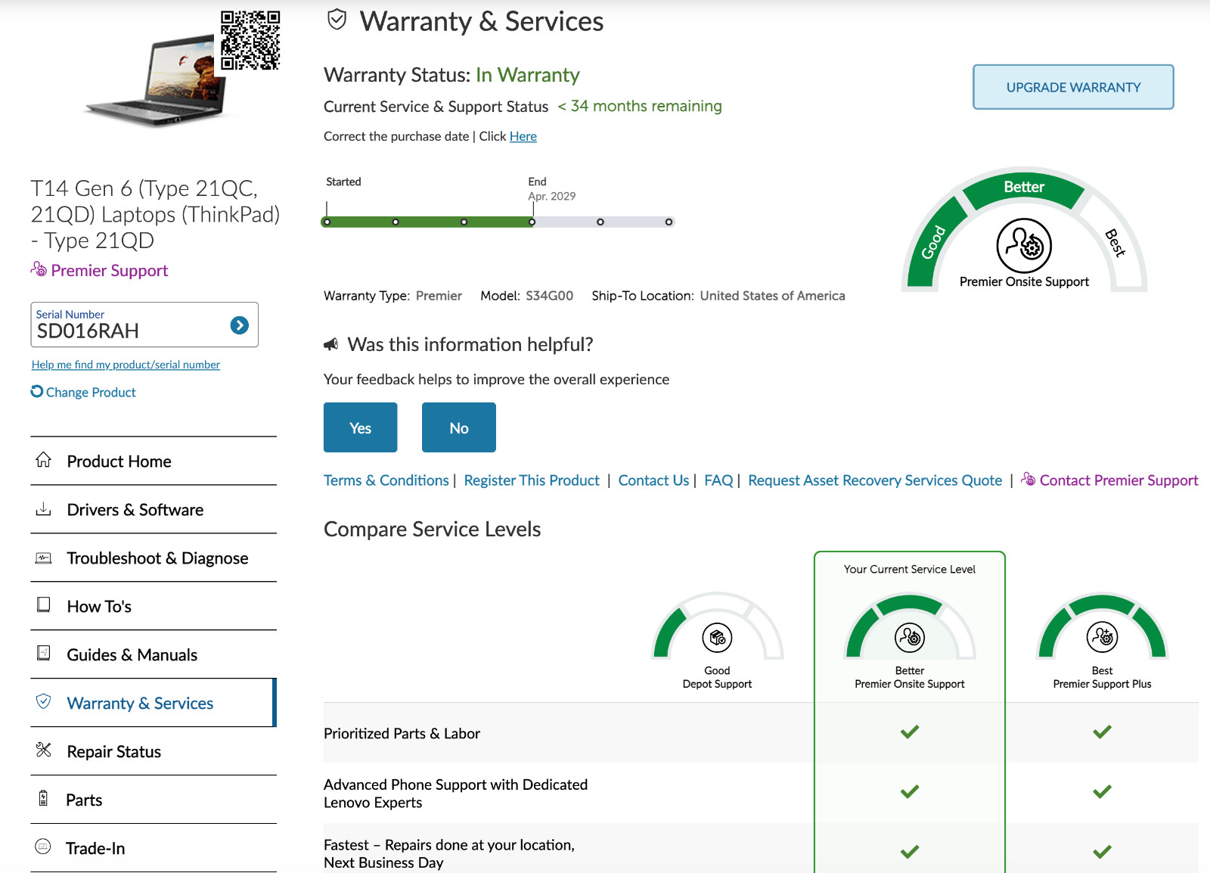1210x873 pixels.
Task: Select the Parts sidebar item
Action: (154, 800)
